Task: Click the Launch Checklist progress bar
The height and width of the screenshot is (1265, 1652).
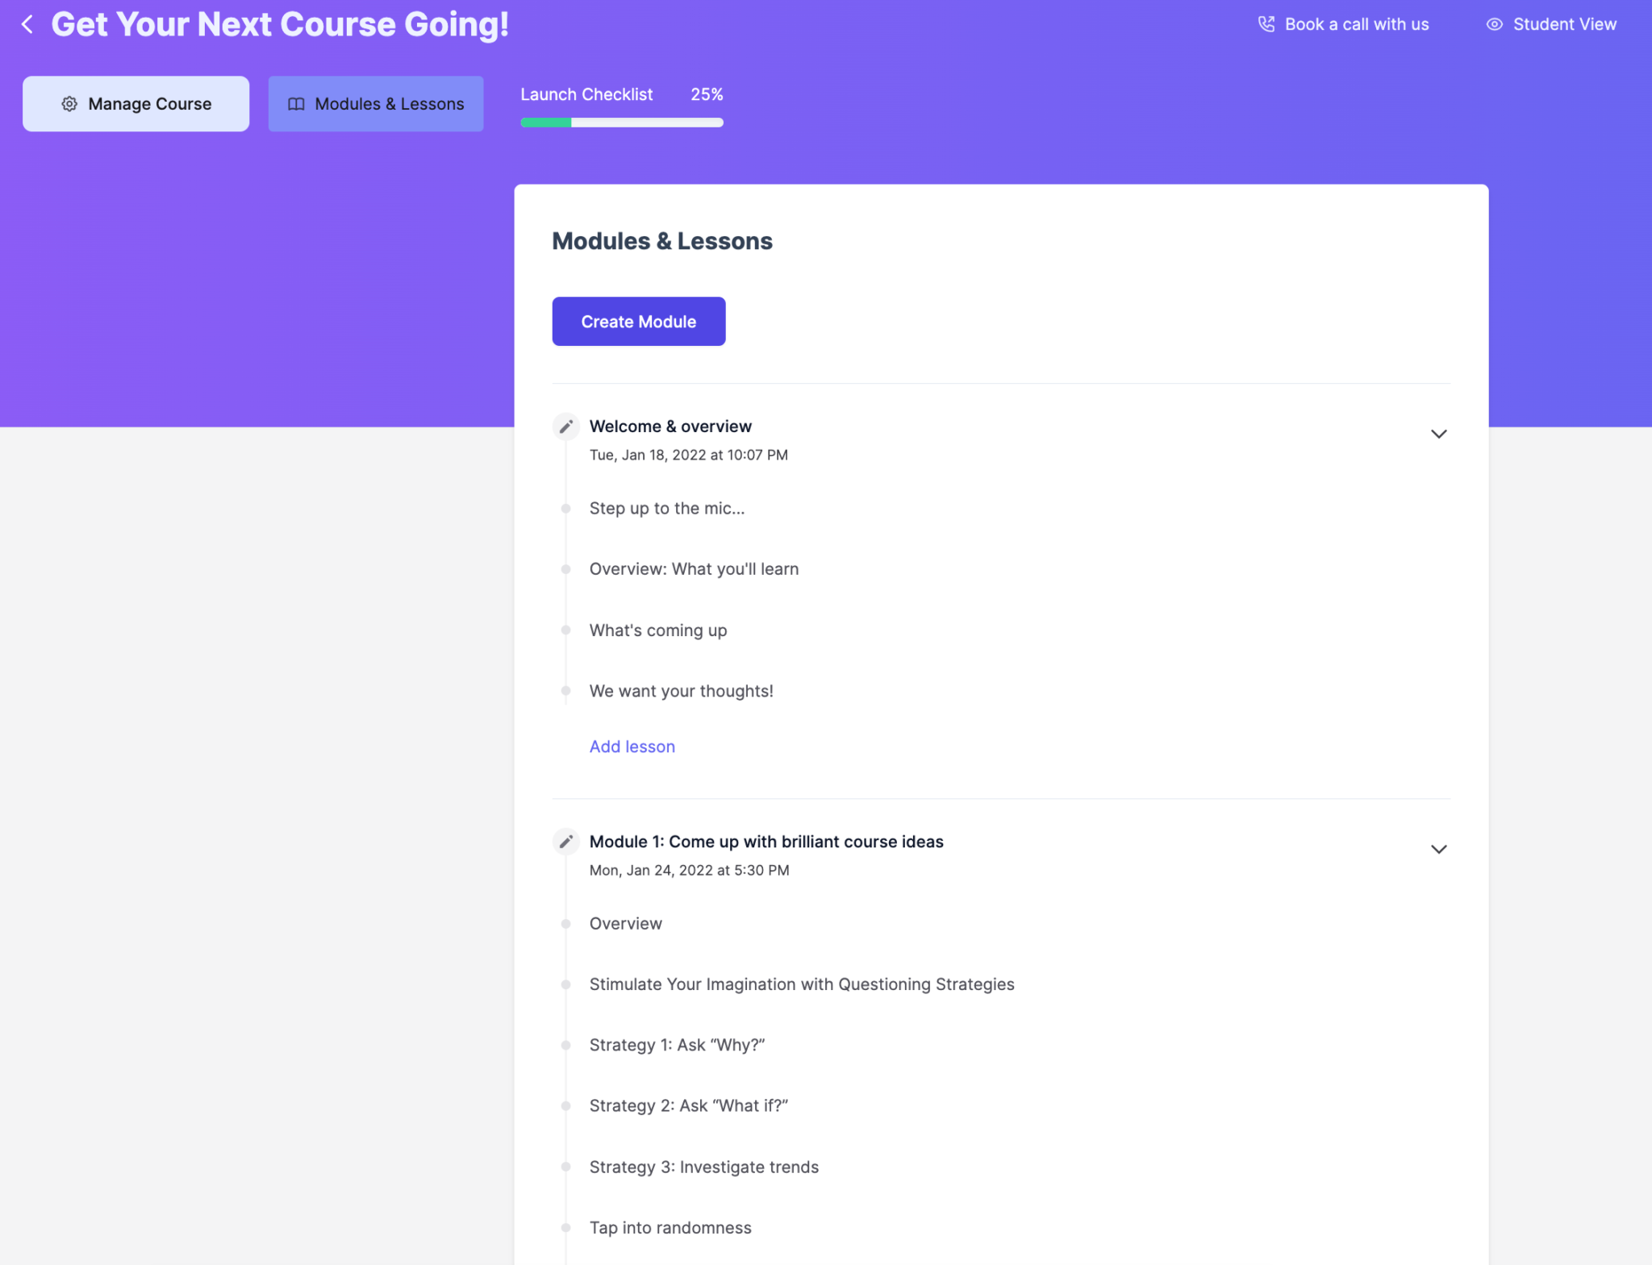Action: [621, 123]
